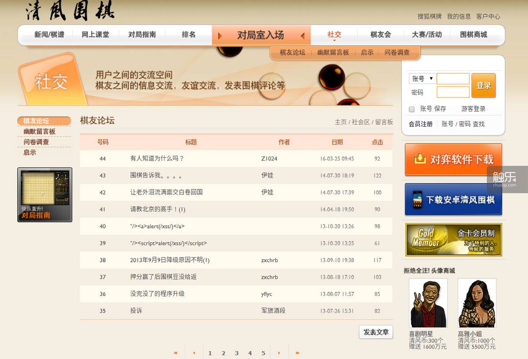Open the post 让老外泪流满面交白卷回国
This screenshot has width=528, height=359.
click(x=166, y=192)
